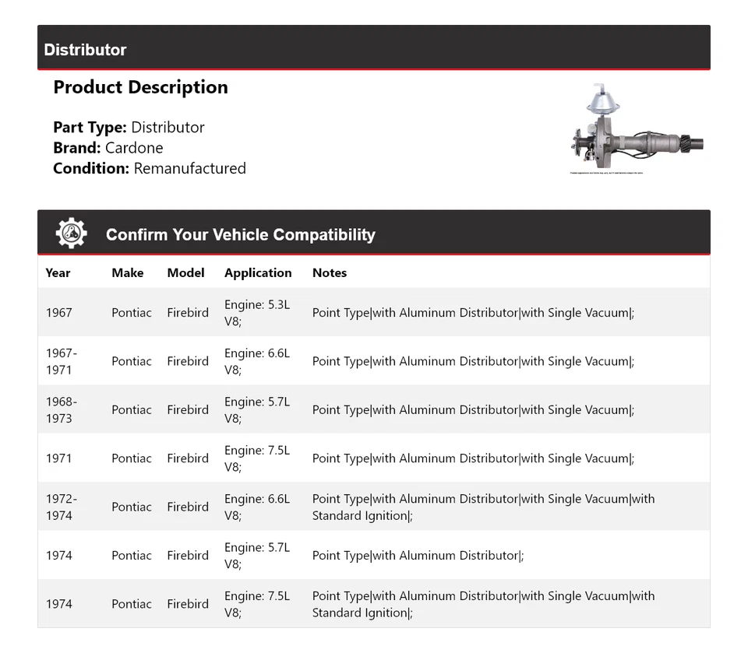Select the 1967-1971 year range cell
748x653 pixels.
(x=61, y=361)
